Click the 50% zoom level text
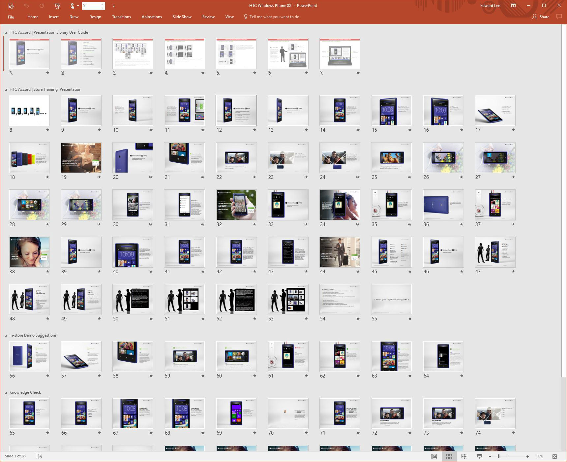This screenshot has height=462, width=567. pos(539,456)
